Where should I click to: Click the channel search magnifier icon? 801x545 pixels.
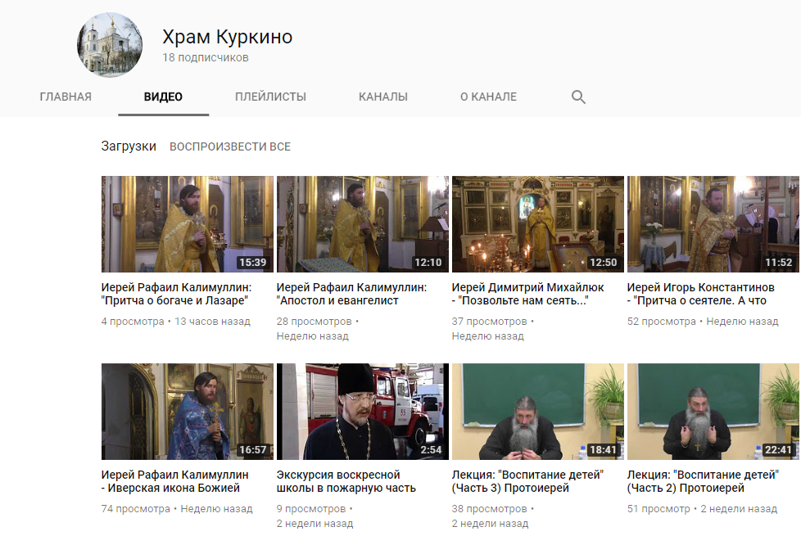tap(578, 97)
